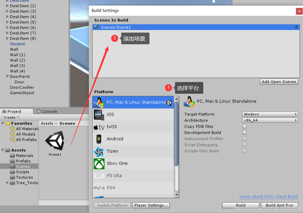Select the Door child object
Screen dimensions: 303x213
(x=19, y=82)
